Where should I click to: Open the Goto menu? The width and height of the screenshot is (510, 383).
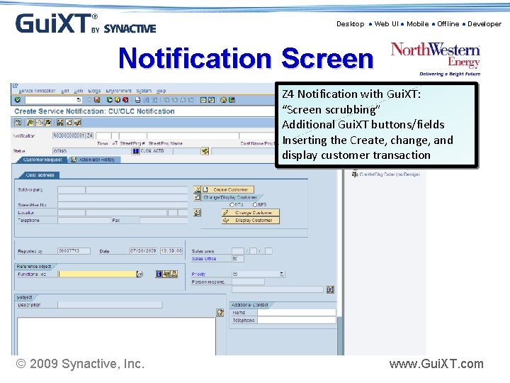pos(79,91)
